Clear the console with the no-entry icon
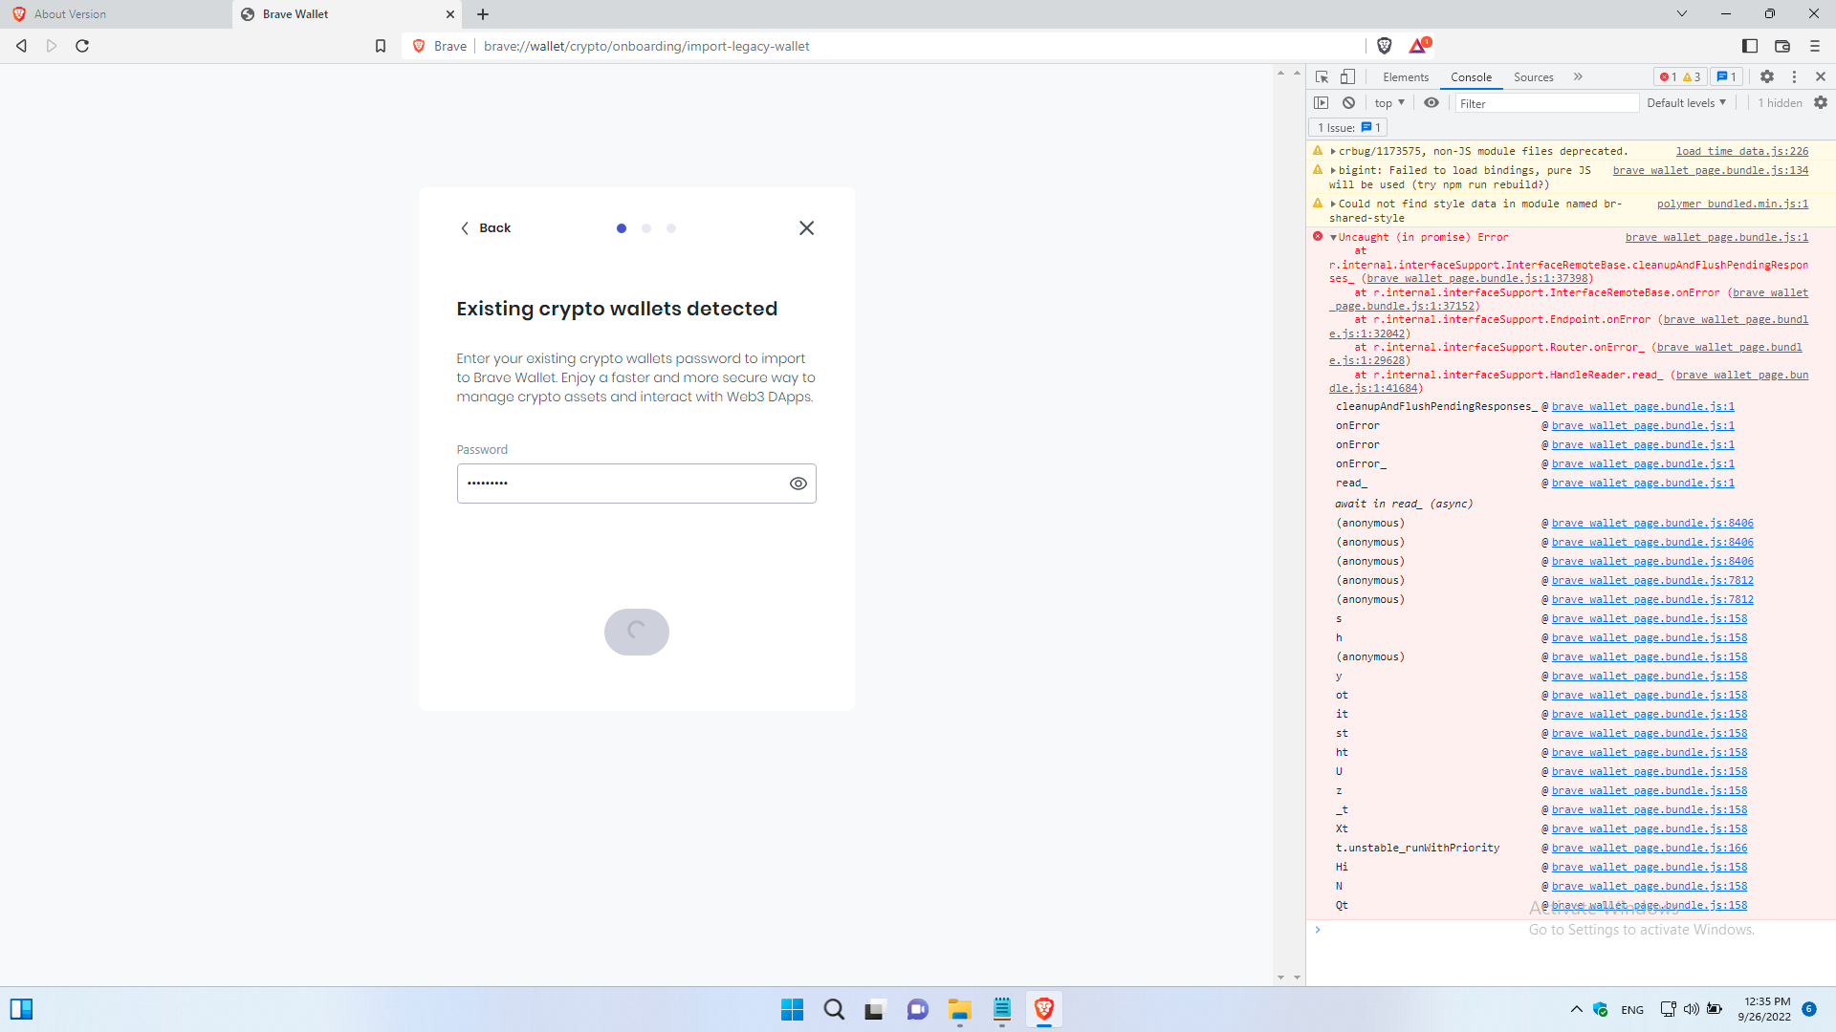 1348,102
